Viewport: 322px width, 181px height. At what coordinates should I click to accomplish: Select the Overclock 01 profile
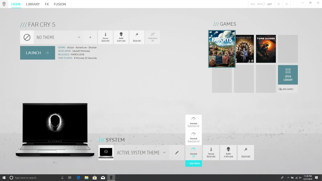pos(193,122)
